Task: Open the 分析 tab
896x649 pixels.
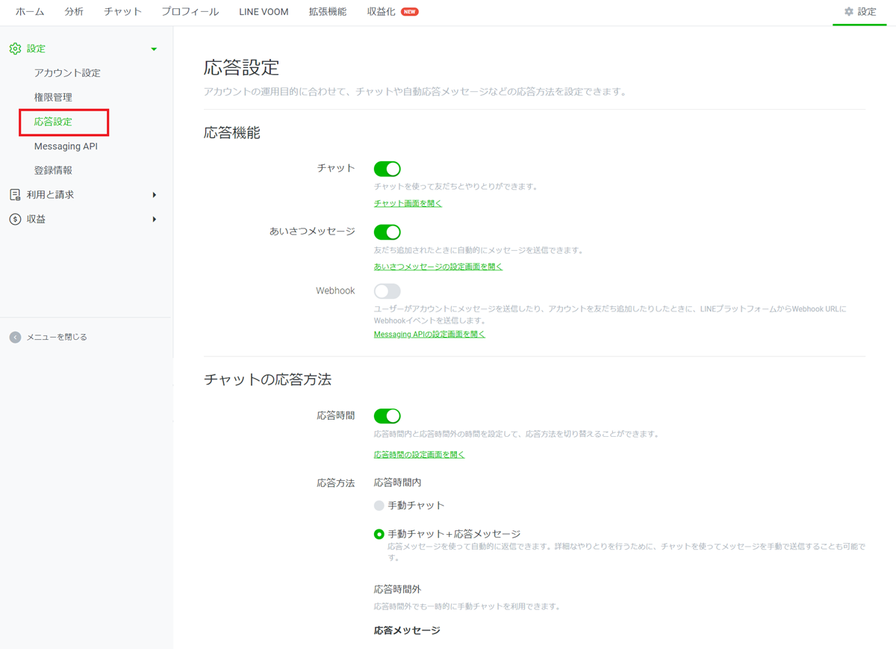Action: [x=74, y=12]
